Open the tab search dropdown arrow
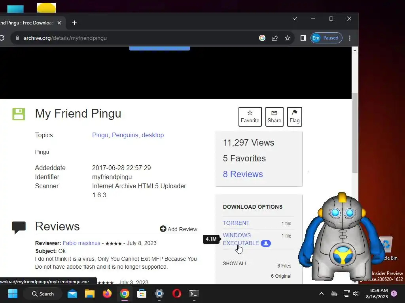405x303 pixels. 294,19
